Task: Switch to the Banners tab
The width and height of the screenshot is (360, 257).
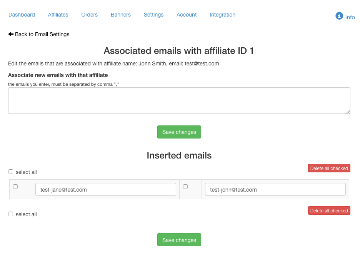Action: pyautogui.click(x=121, y=15)
